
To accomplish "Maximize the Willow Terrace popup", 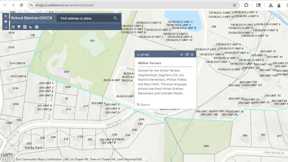I will [187, 55].
